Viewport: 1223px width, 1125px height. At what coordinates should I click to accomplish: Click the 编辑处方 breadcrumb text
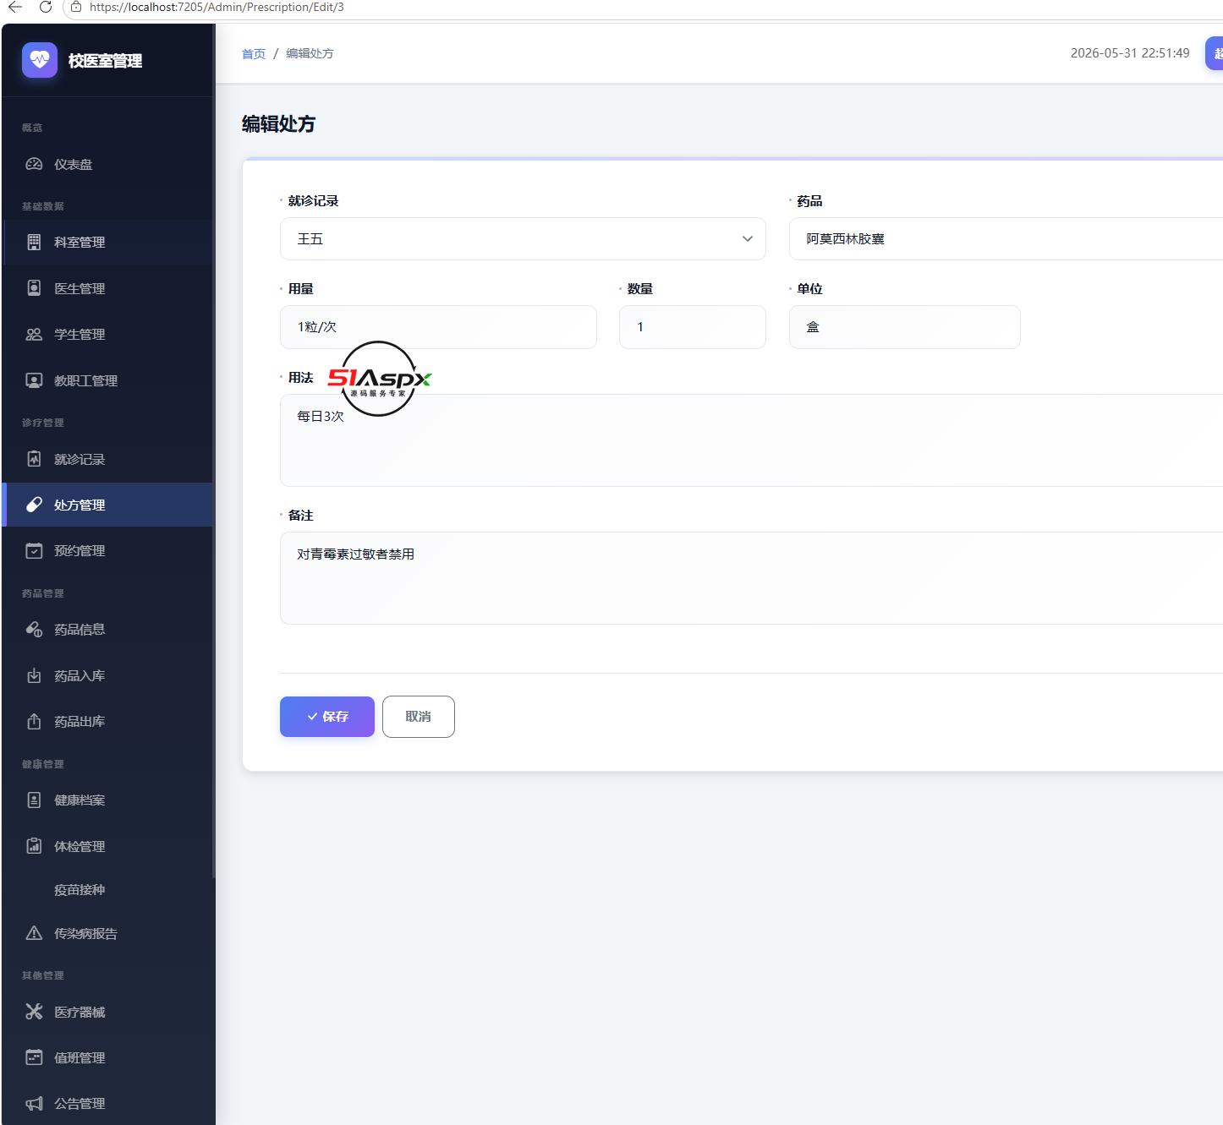310,53
